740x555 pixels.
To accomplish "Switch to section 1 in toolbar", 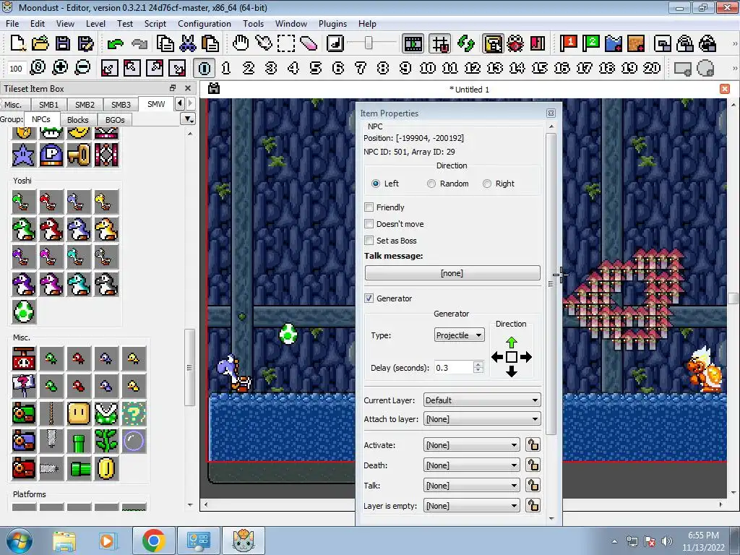I will click(226, 68).
